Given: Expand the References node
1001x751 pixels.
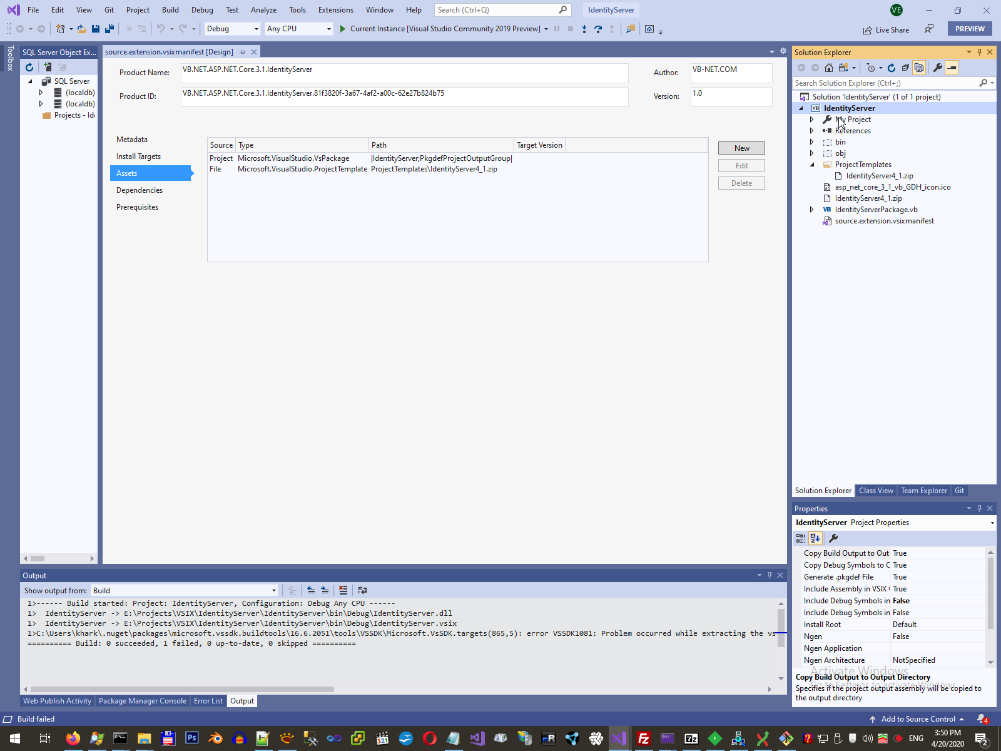Looking at the screenshot, I should coord(812,131).
